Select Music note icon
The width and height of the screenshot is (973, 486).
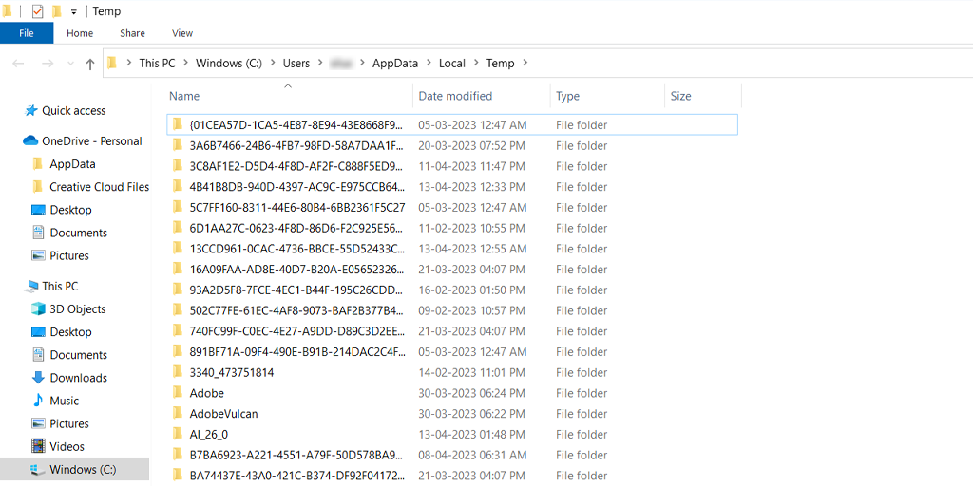click(38, 401)
